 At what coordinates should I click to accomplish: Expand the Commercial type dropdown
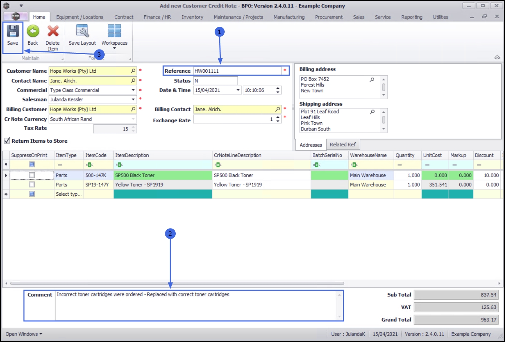pos(133,90)
